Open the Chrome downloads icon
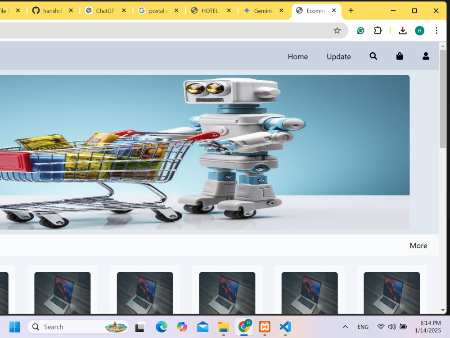The image size is (450, 338). (403, 31)
